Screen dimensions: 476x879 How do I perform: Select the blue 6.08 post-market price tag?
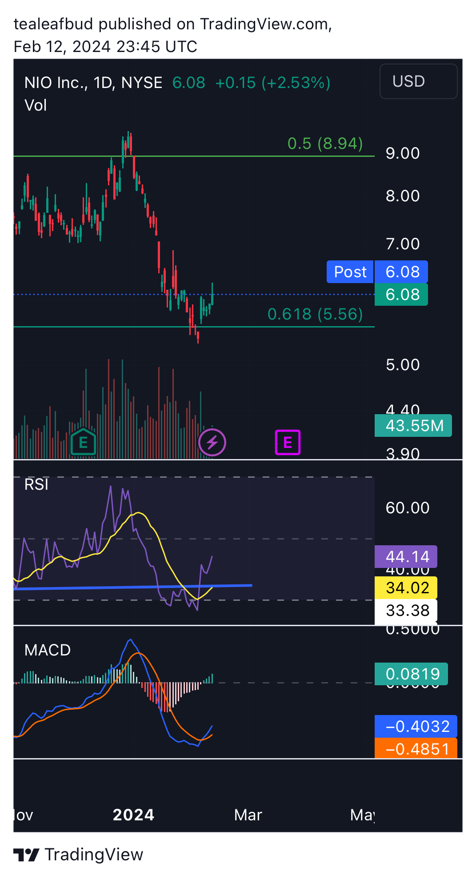tap(401, 272)
